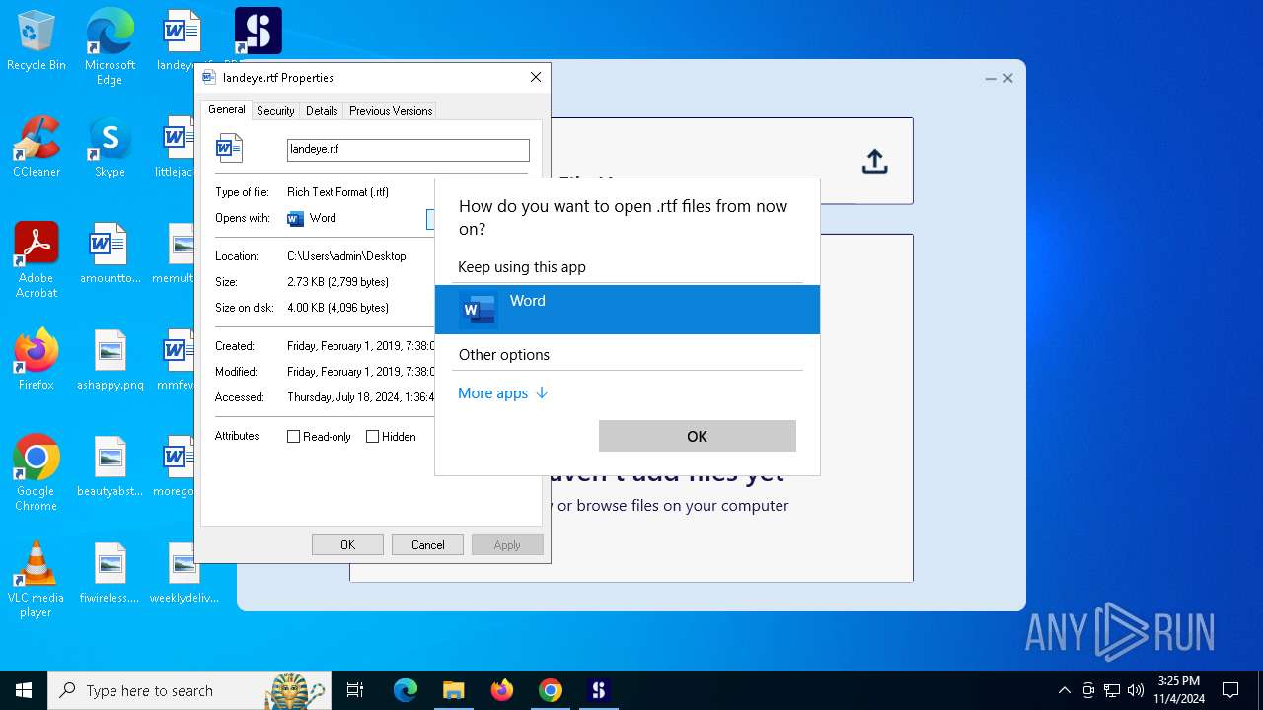
Task: Close the landeye.rtf Properties window
Action: (536, 77)
